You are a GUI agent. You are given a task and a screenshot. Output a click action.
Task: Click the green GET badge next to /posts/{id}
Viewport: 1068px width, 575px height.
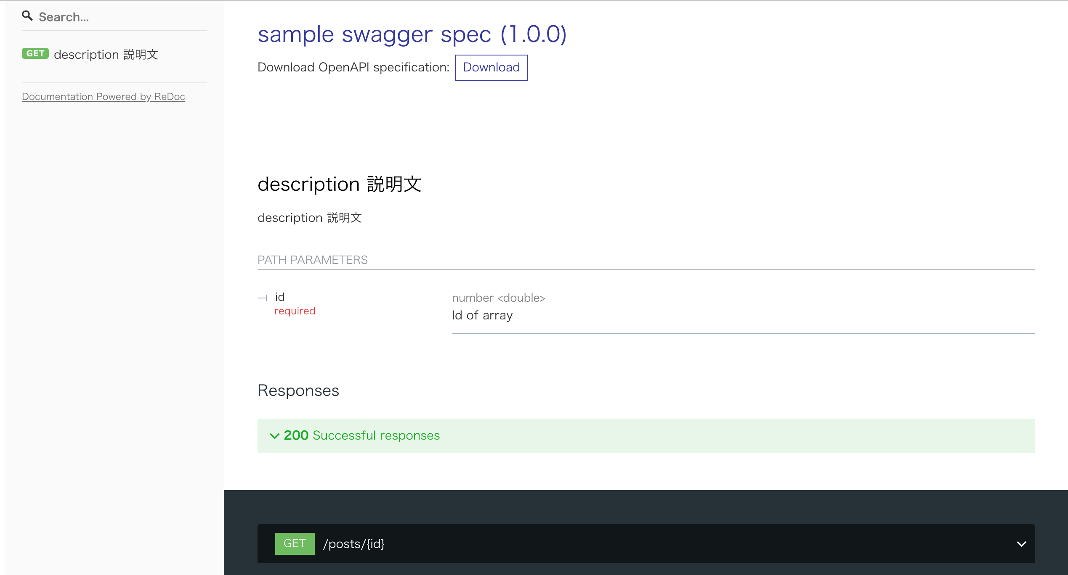[295, 543]
